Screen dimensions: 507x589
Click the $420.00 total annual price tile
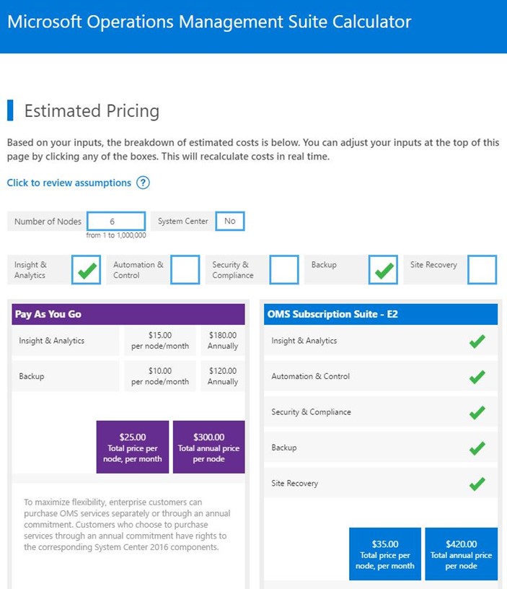462,554
